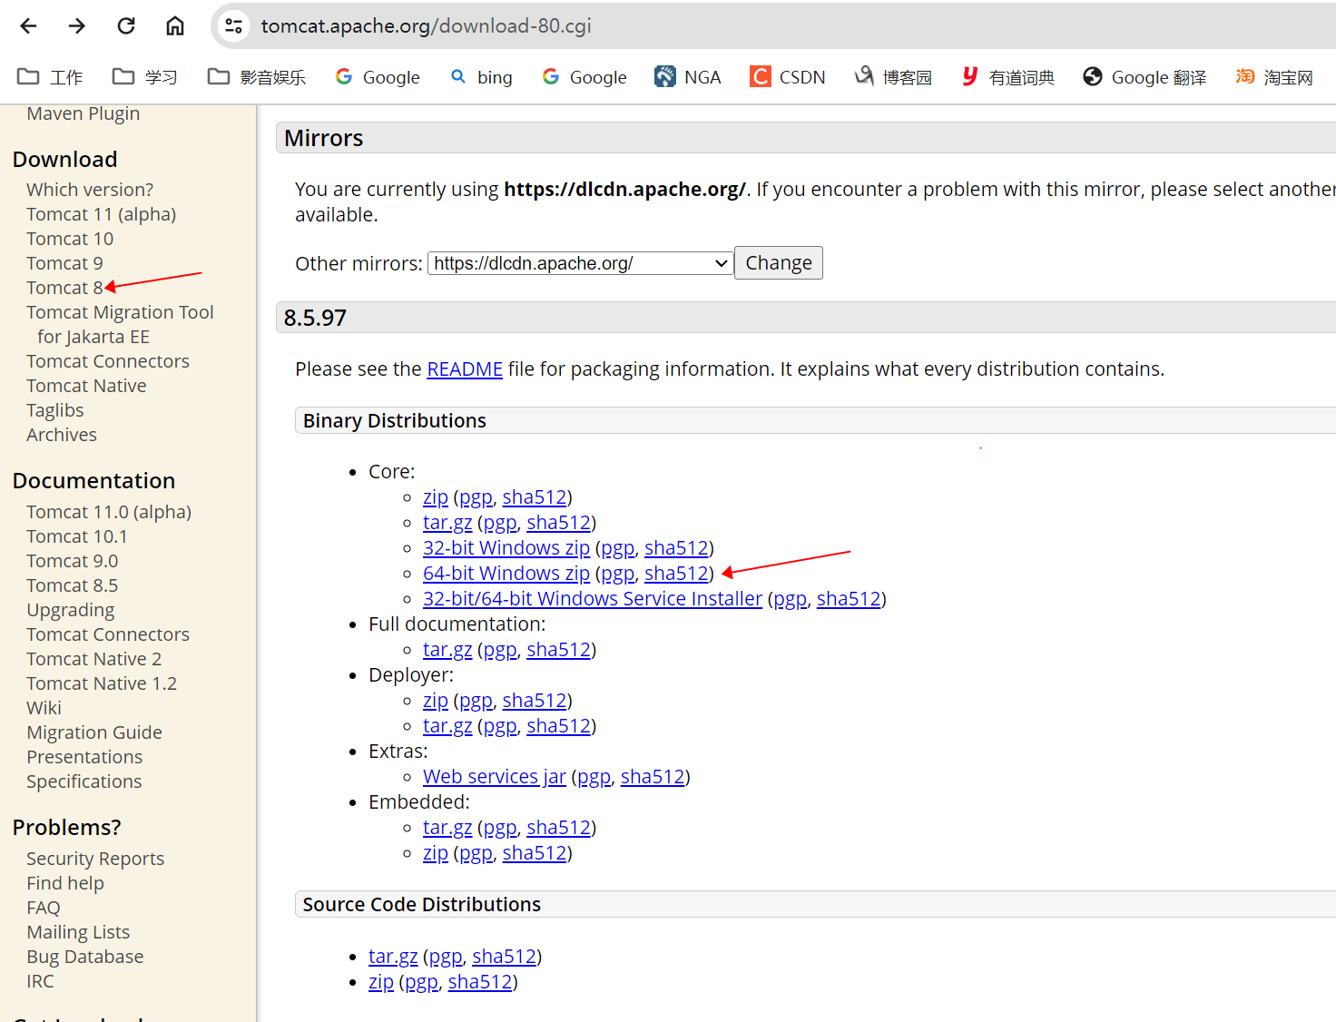Open the NGA bookmark
Viewport: 1336px width, 1022px height.
(x=688, y=77)
